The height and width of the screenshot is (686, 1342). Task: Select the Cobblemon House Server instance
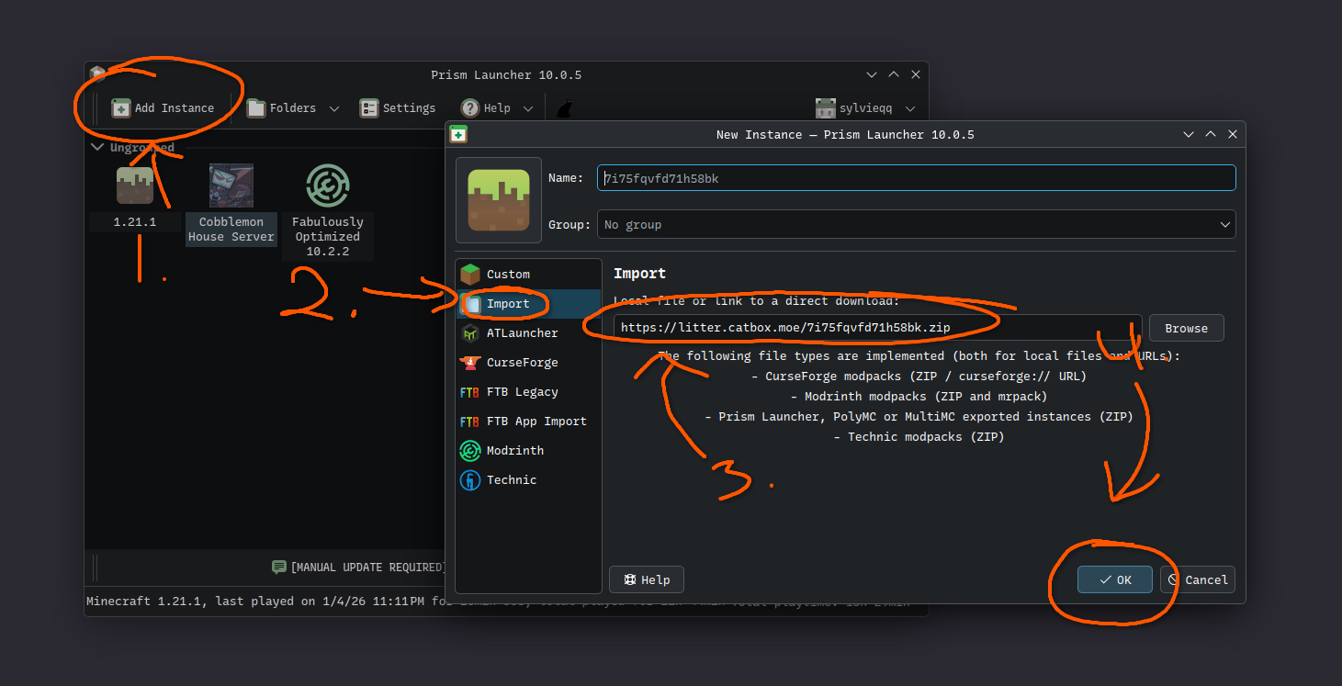click(x=231, y=204)
